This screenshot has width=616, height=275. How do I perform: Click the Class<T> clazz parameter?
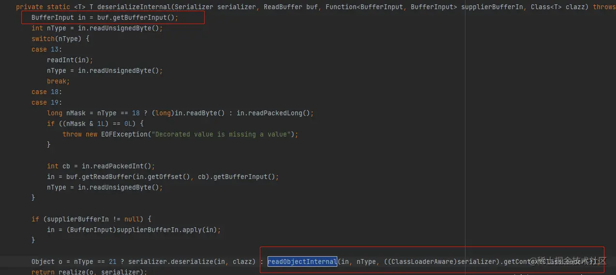[558, 7]
